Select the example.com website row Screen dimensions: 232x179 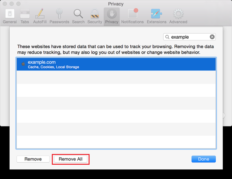[x=116, y=64]
